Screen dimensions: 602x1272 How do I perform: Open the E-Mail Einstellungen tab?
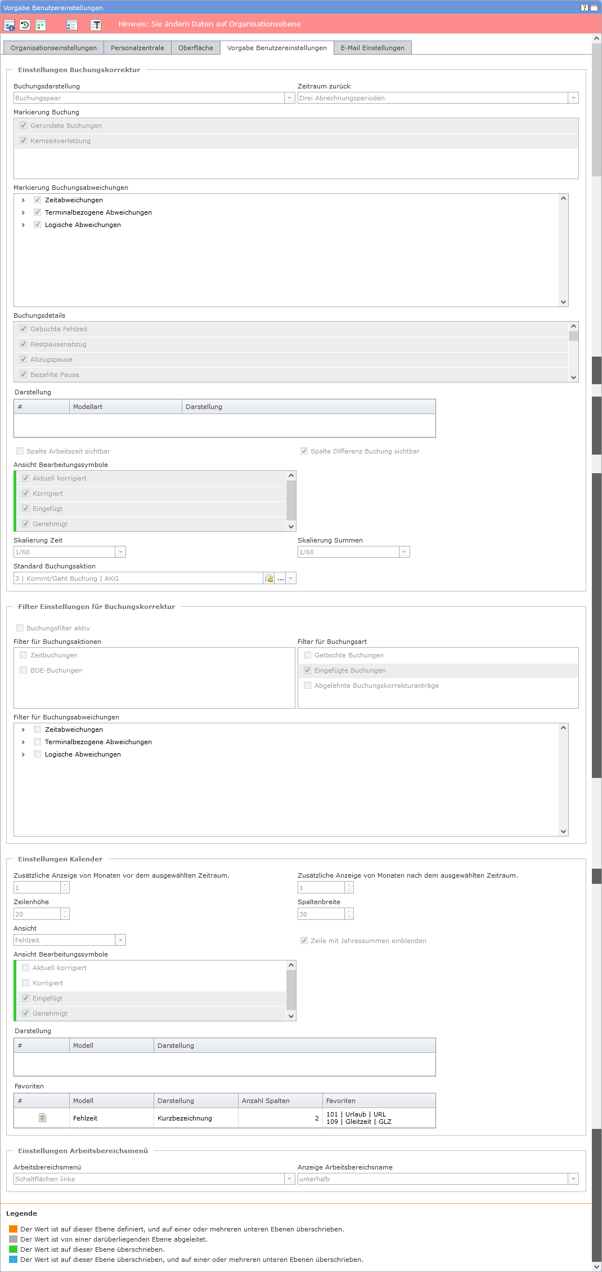[372, 48]
